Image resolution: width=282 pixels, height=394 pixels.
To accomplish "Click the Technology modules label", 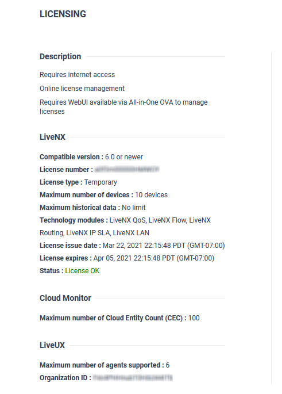I will click(x=74, y=220).
